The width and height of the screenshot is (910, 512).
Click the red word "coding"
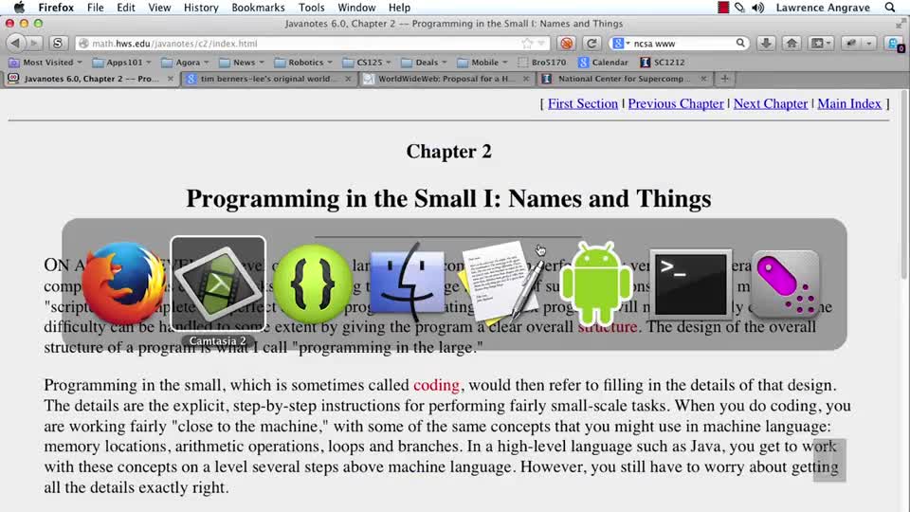(436, 385)
